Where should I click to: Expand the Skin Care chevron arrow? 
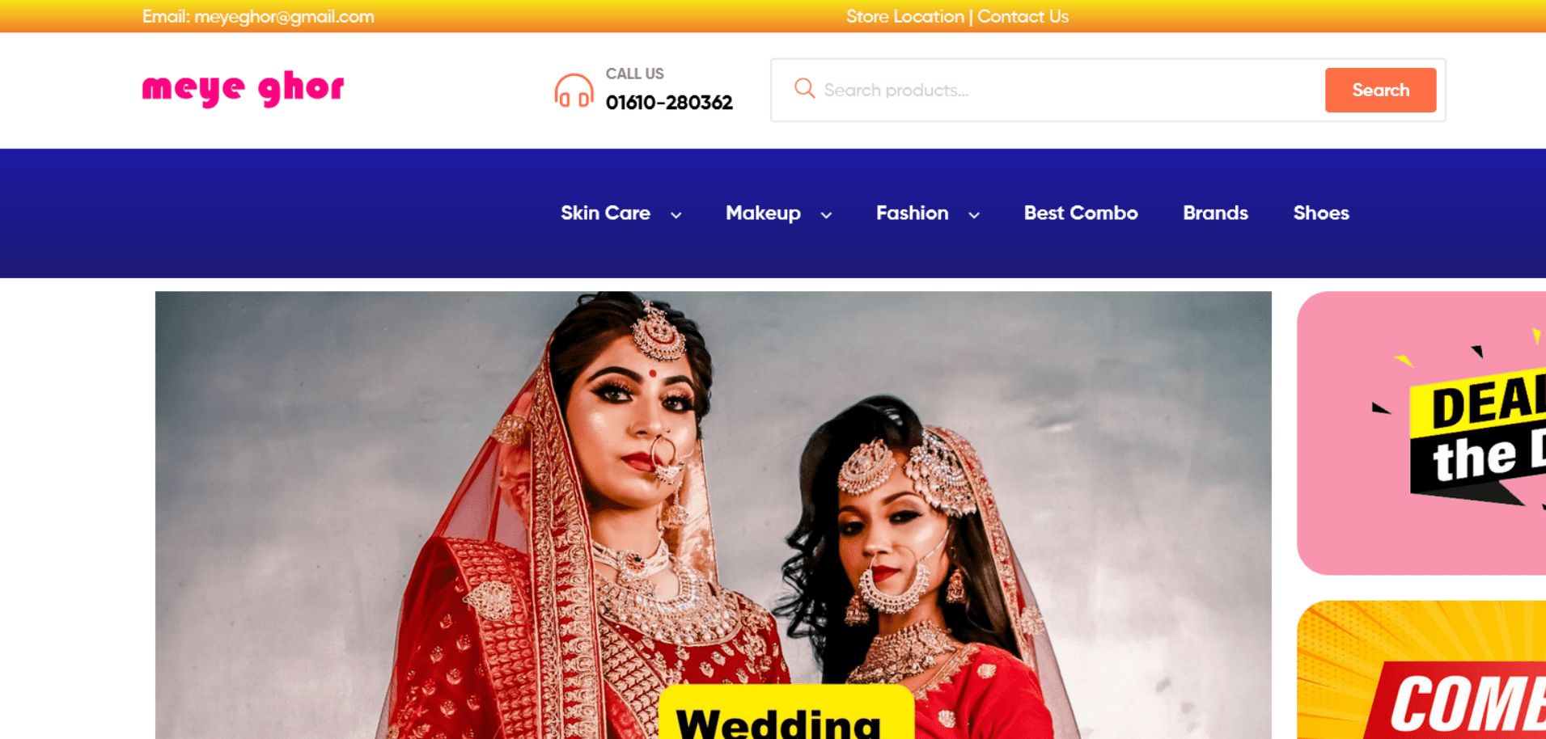click(x=676, y=214)
